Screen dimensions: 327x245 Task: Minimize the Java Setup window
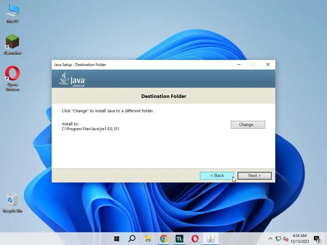(239, 64)
